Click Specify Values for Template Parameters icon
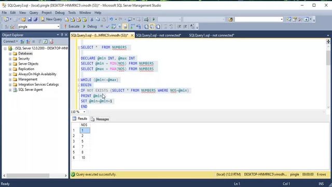 click(x=192, y=26)
